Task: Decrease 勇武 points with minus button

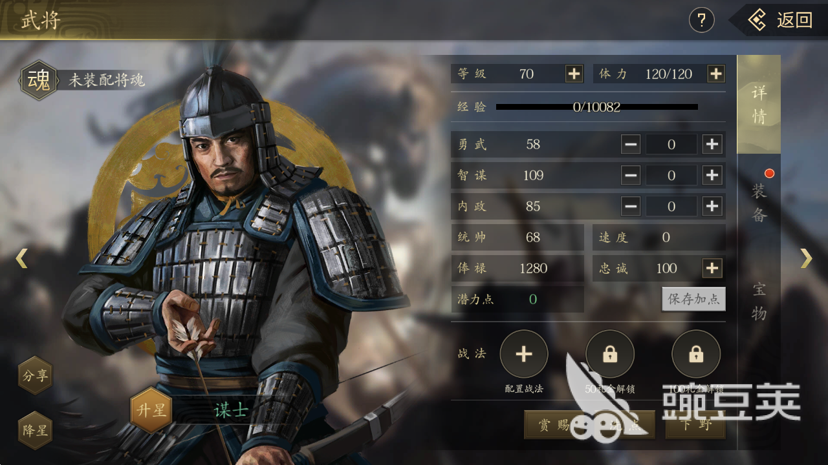Action: coord(631,144)
